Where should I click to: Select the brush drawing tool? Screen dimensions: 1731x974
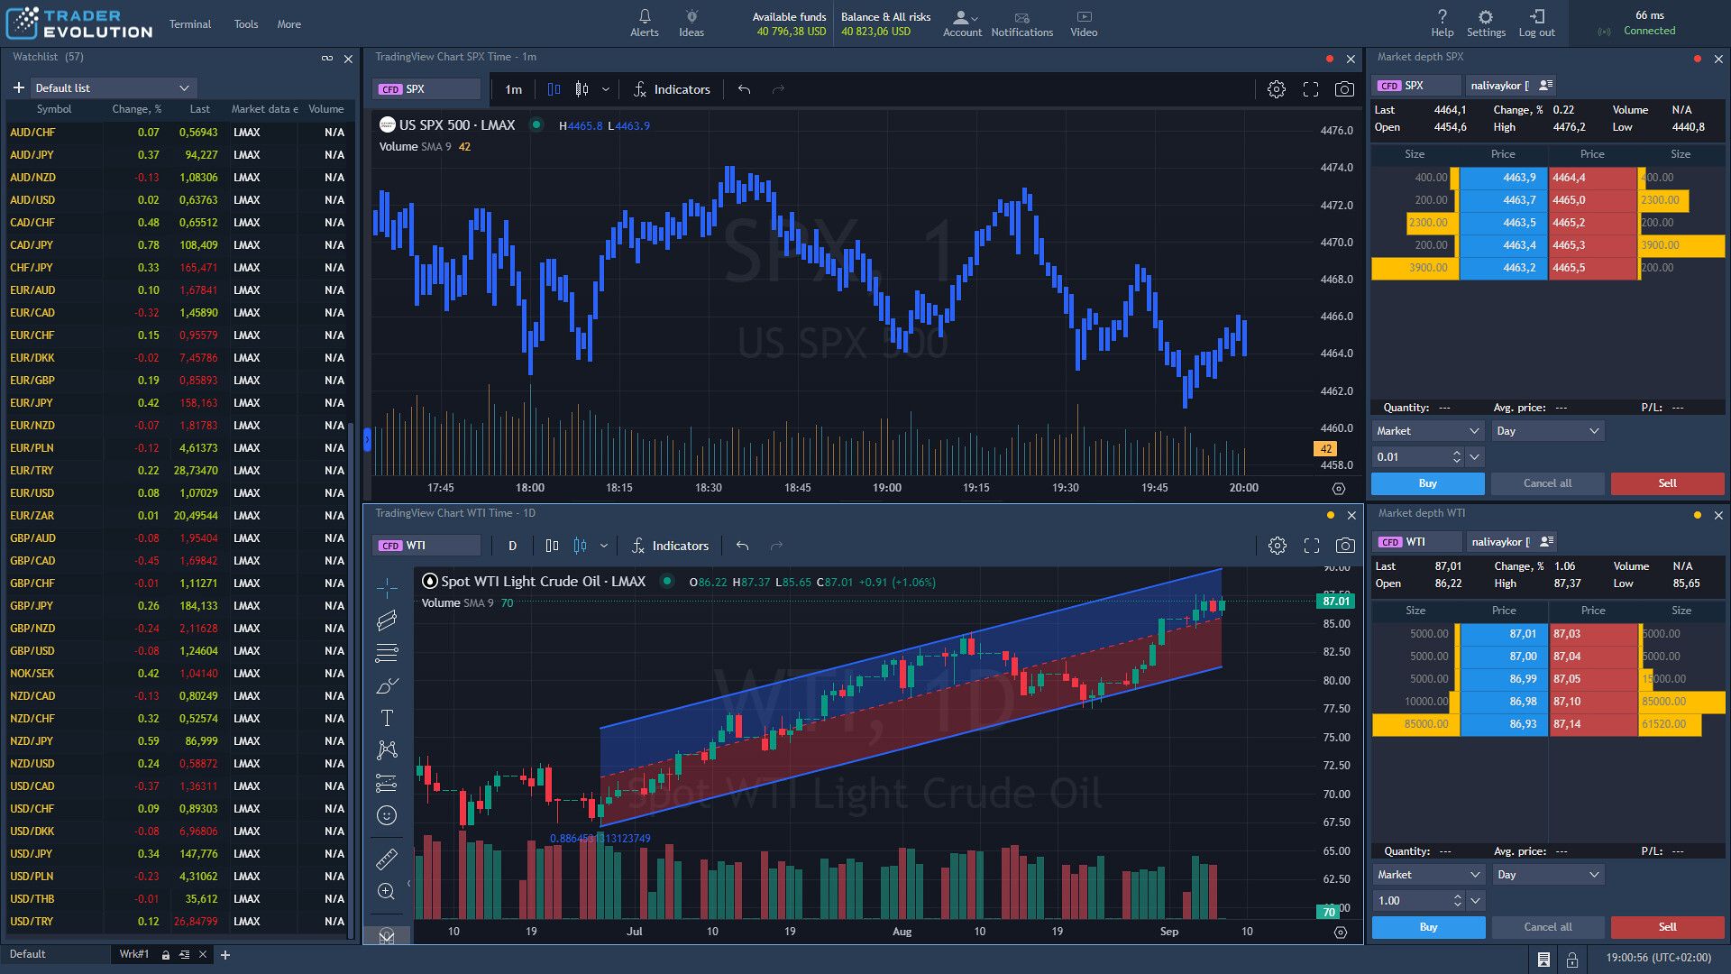click(x=387, y=685)
